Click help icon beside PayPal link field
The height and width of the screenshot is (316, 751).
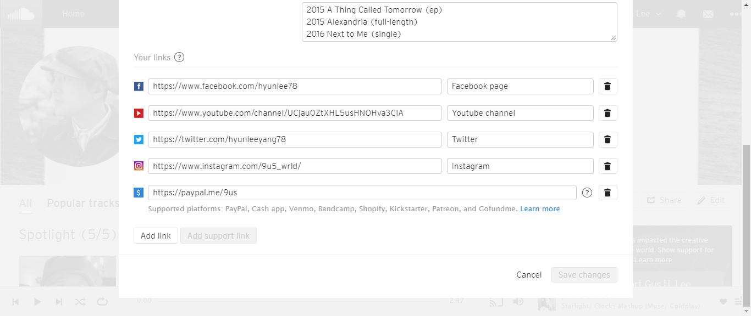pyautogui.click(x=587, y=193)
